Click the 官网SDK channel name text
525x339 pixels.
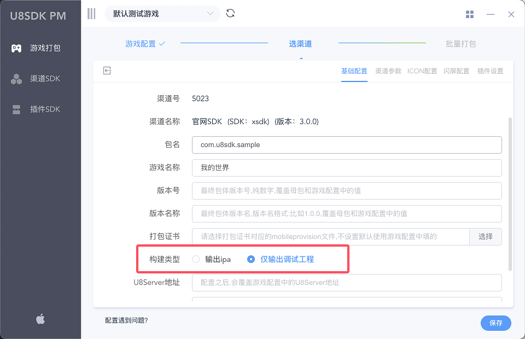255,121
